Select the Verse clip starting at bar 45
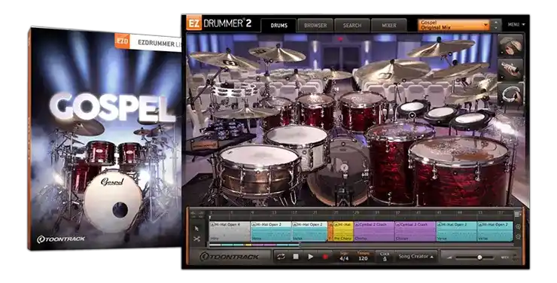The width and height of the screenshot is (557, 283). coord(456,232)
